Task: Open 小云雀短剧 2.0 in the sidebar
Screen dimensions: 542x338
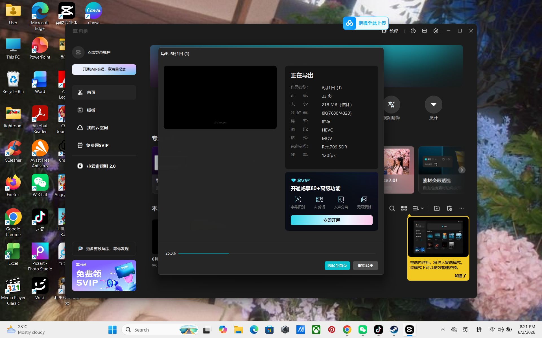Action: (104, 166)
